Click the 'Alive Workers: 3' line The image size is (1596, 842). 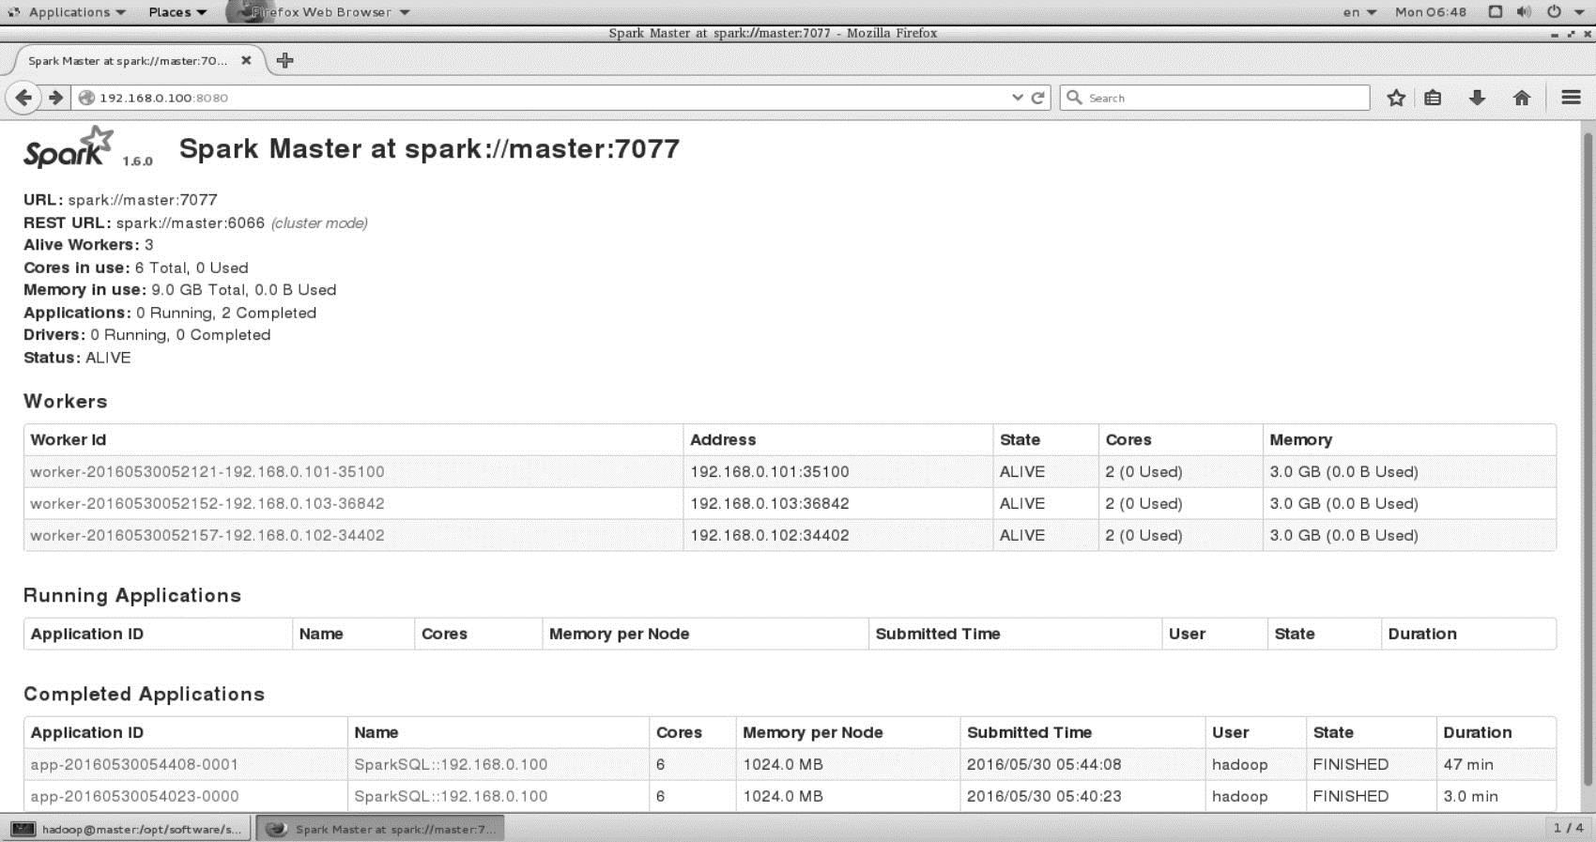[88, 245]
